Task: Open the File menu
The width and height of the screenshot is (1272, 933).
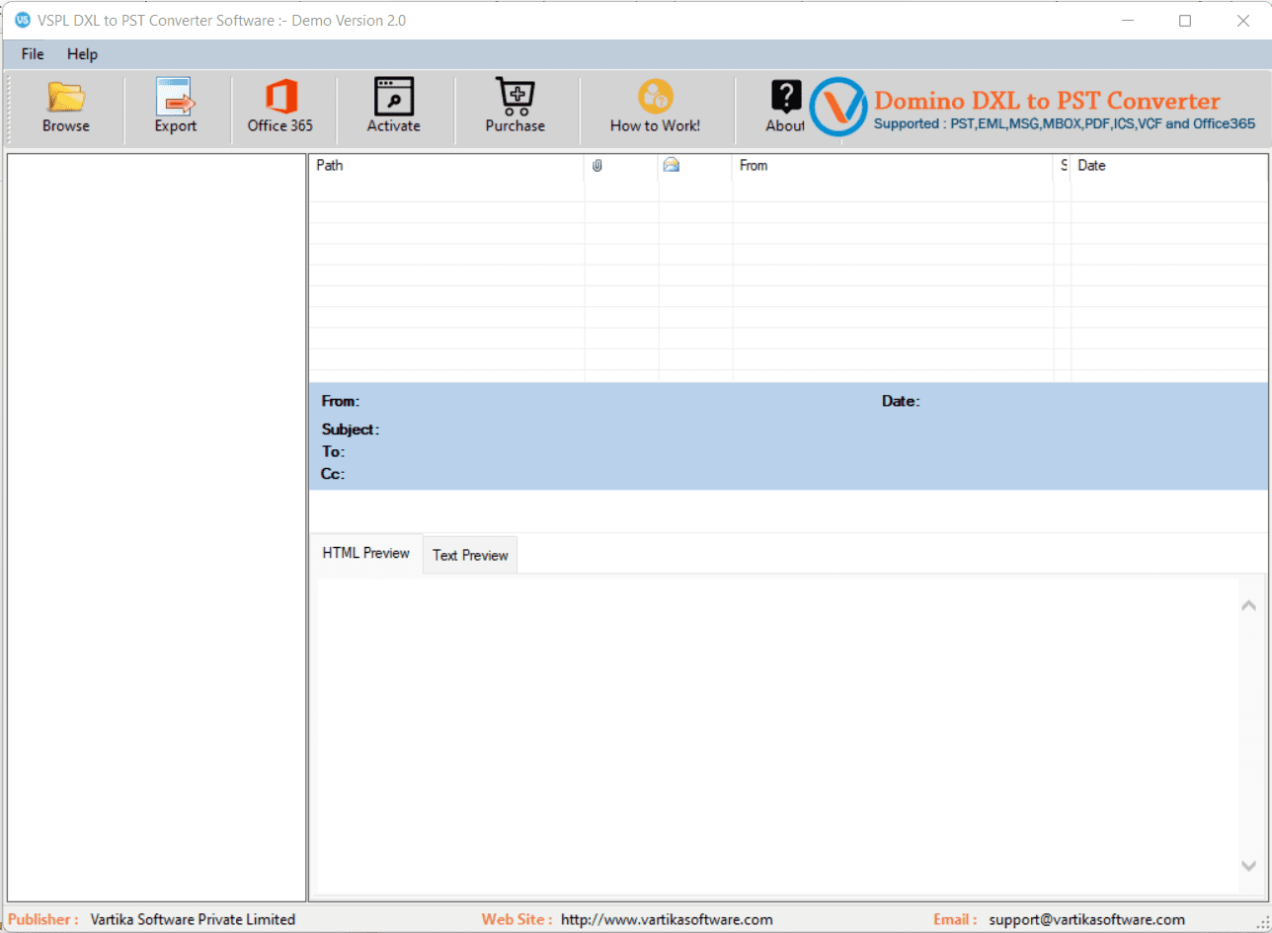Action: click(x=33, y=54)
